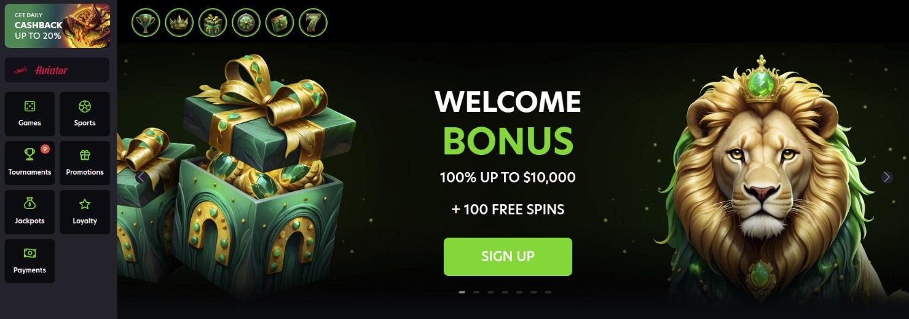Open the Payments section

[x=30, y=261]
